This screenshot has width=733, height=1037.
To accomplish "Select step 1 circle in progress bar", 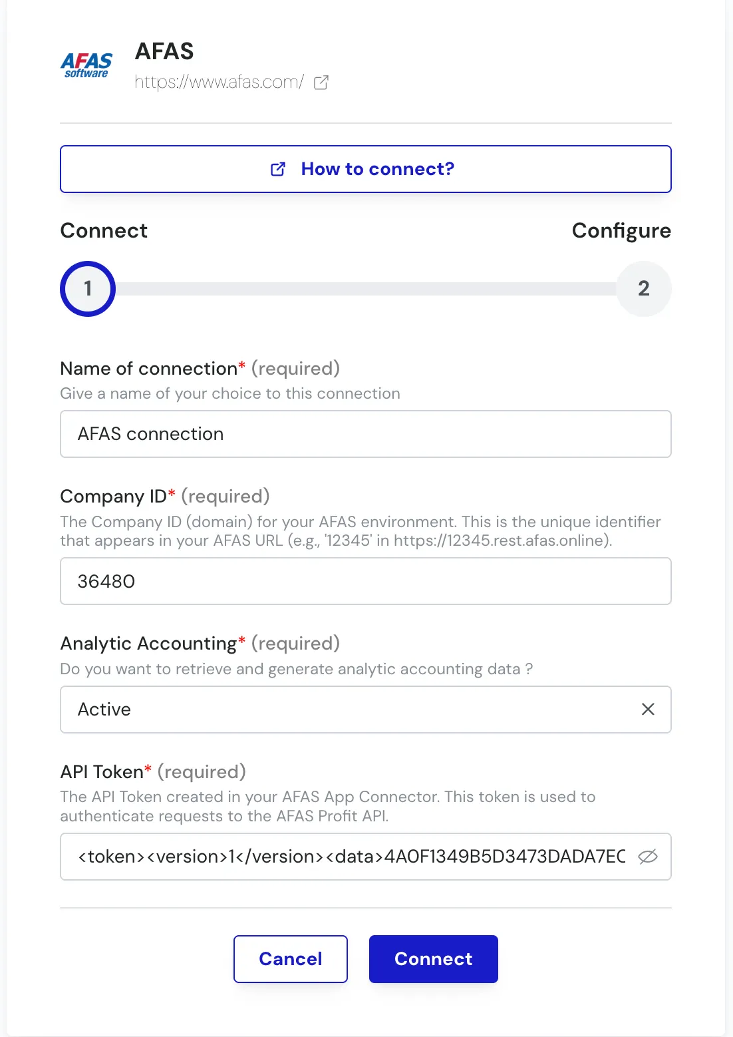I will [88, 289].
